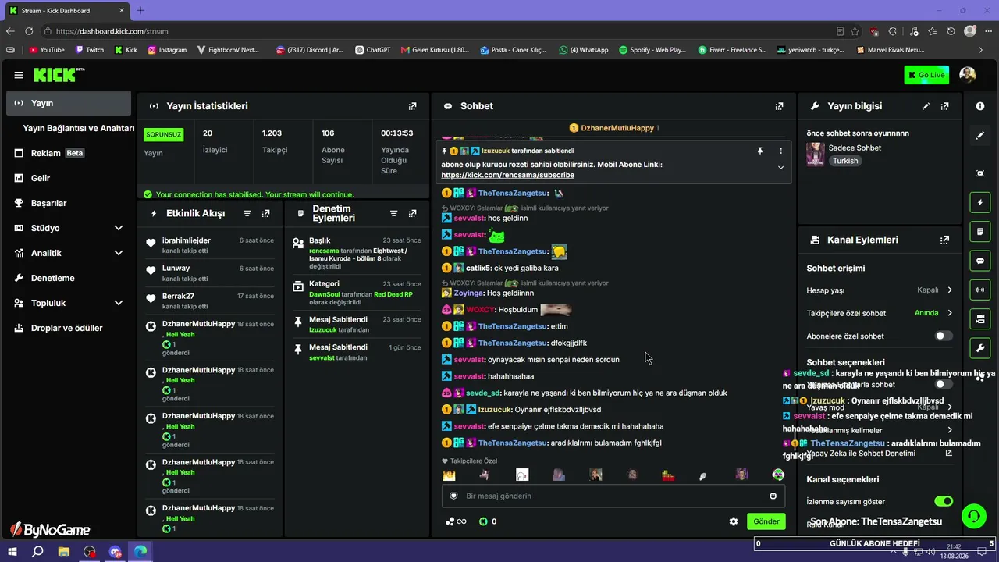
Task: Open the kick.com/rencsama/subscribe link
Action: [507, 175]
